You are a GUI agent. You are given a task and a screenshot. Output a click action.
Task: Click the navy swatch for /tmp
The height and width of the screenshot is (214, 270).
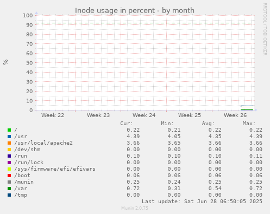[9, 195]
